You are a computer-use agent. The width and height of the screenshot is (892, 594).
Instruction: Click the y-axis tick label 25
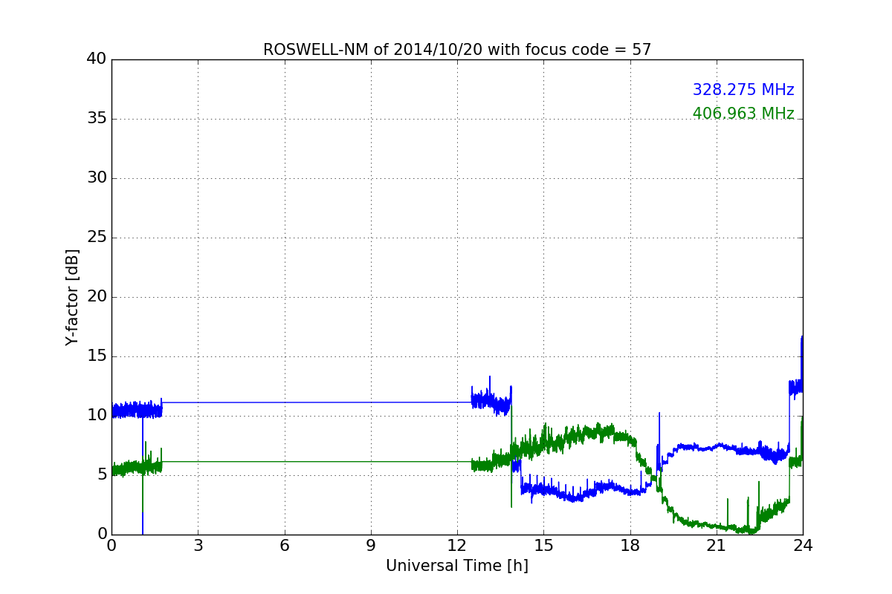[x=97, y=238]
